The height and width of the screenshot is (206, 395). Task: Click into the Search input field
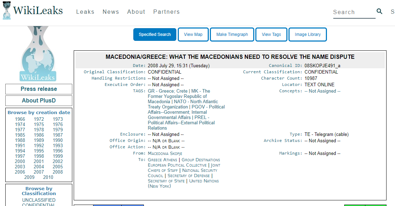coord(354,12)
